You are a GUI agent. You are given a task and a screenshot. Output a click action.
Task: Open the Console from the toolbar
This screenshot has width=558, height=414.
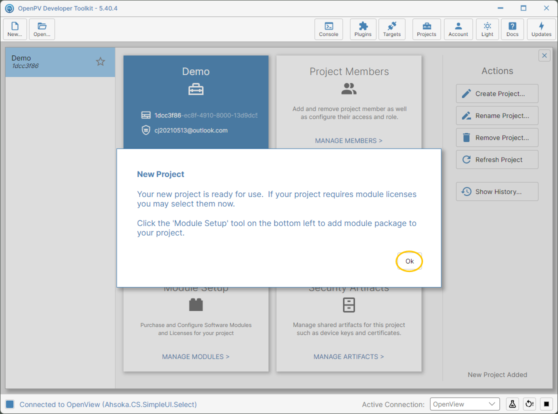[x=328, y=29]
